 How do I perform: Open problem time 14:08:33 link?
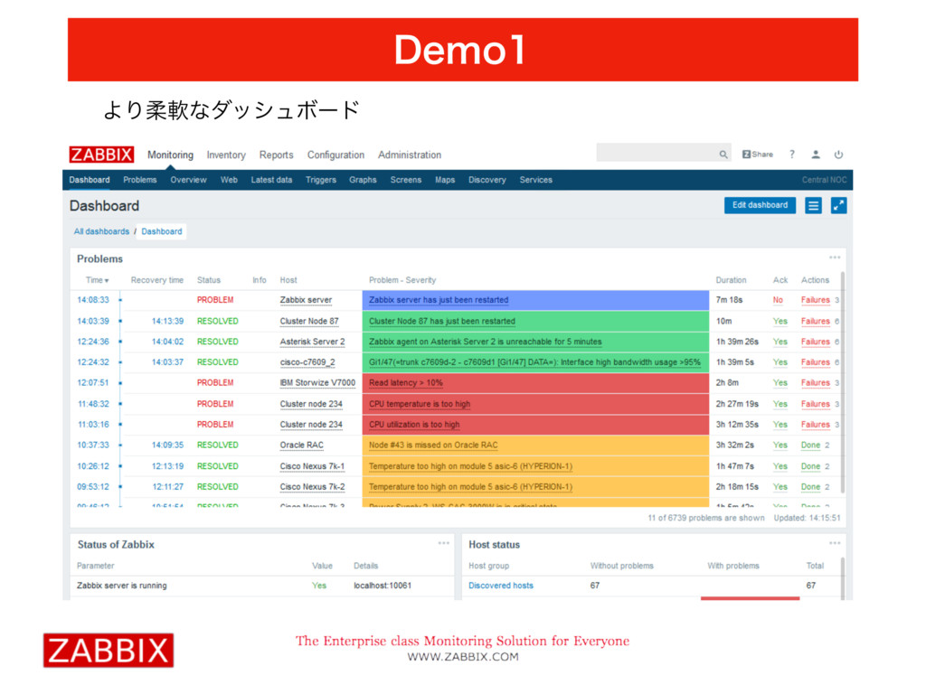coord(93,300)
